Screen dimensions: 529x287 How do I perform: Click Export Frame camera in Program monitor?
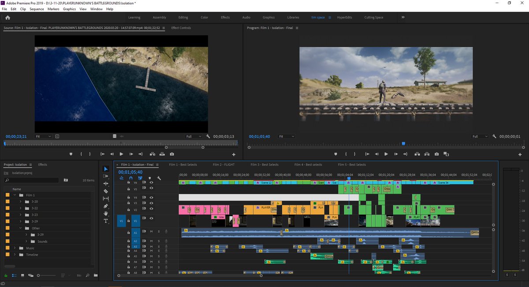click(x=436, y=154)
